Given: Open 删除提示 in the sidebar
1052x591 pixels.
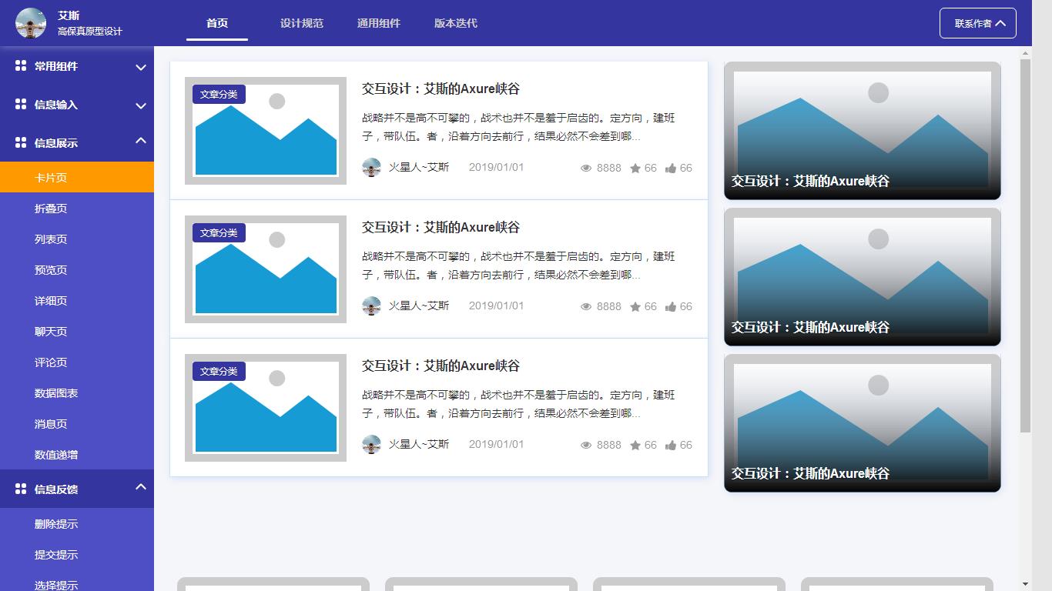Looking at the screenshot, I should (x=77, y=524).
